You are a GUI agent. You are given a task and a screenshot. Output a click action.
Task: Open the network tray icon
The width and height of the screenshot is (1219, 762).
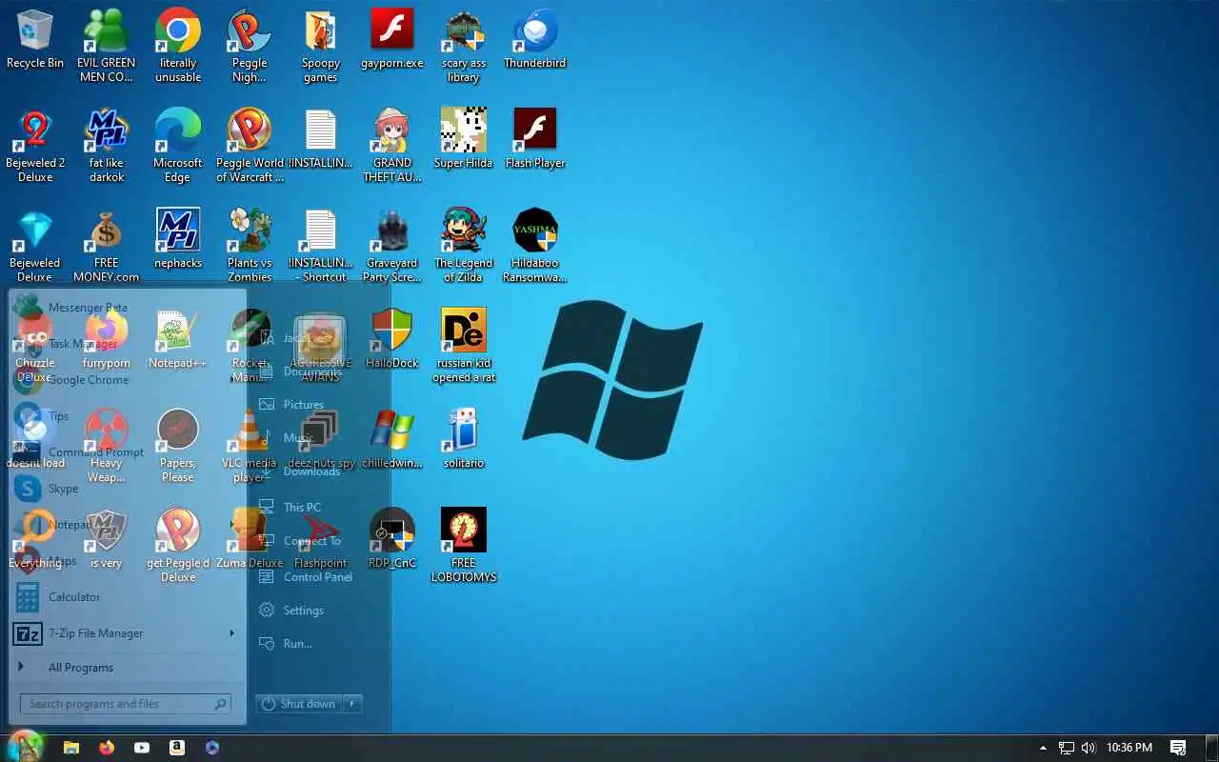tap(1067, 748)
